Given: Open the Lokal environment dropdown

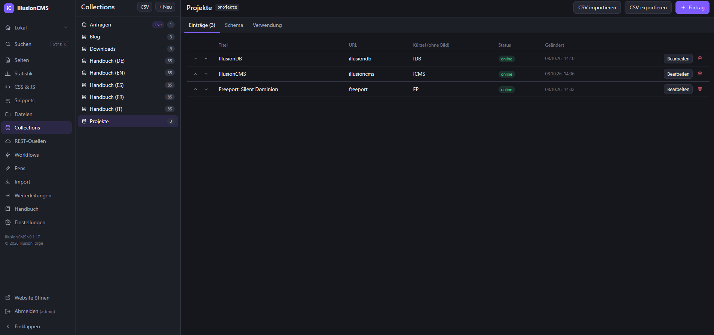Looking at the screenshot, I should pyautogui.click(x=37, y=28).
